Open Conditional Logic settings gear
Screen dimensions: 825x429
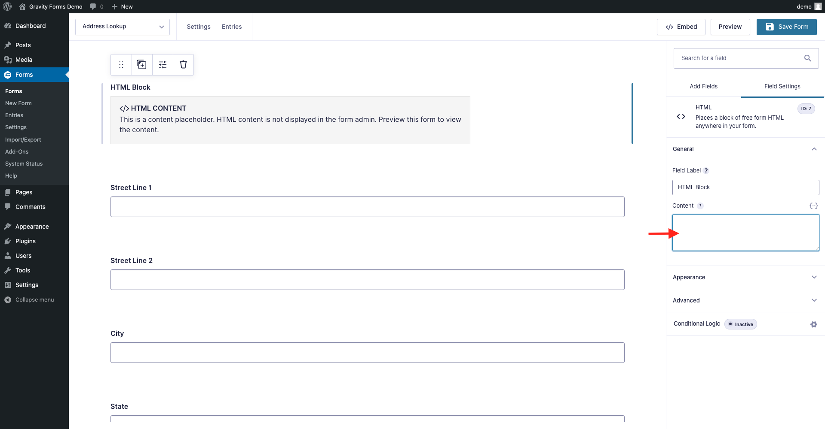click(813, 324)
